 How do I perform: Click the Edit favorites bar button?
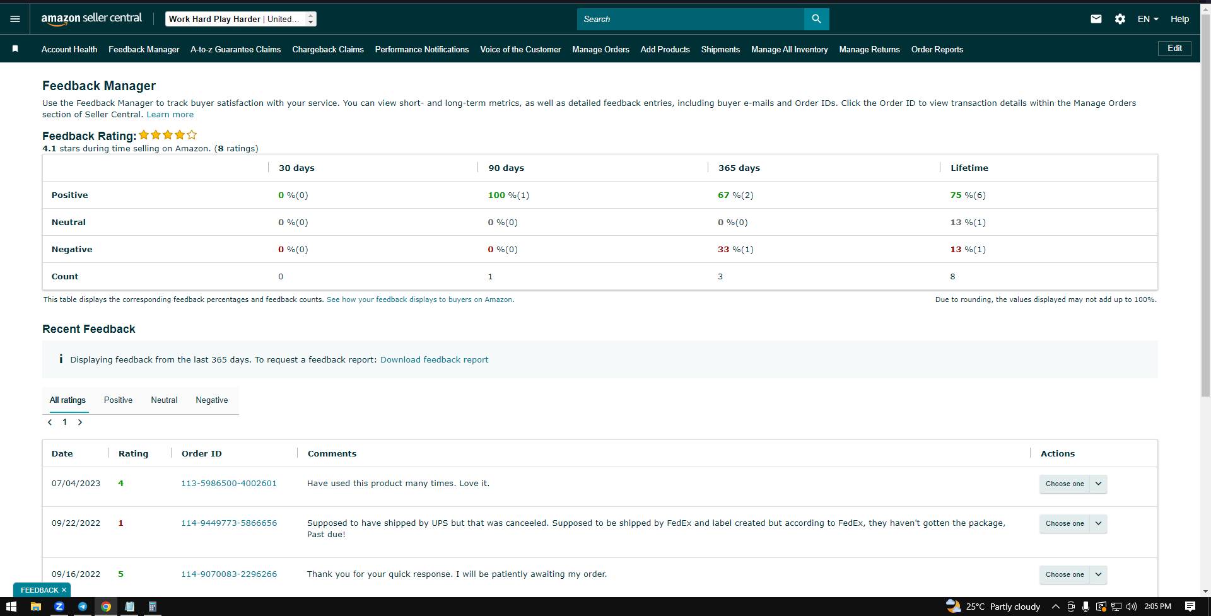[1174, 49]
